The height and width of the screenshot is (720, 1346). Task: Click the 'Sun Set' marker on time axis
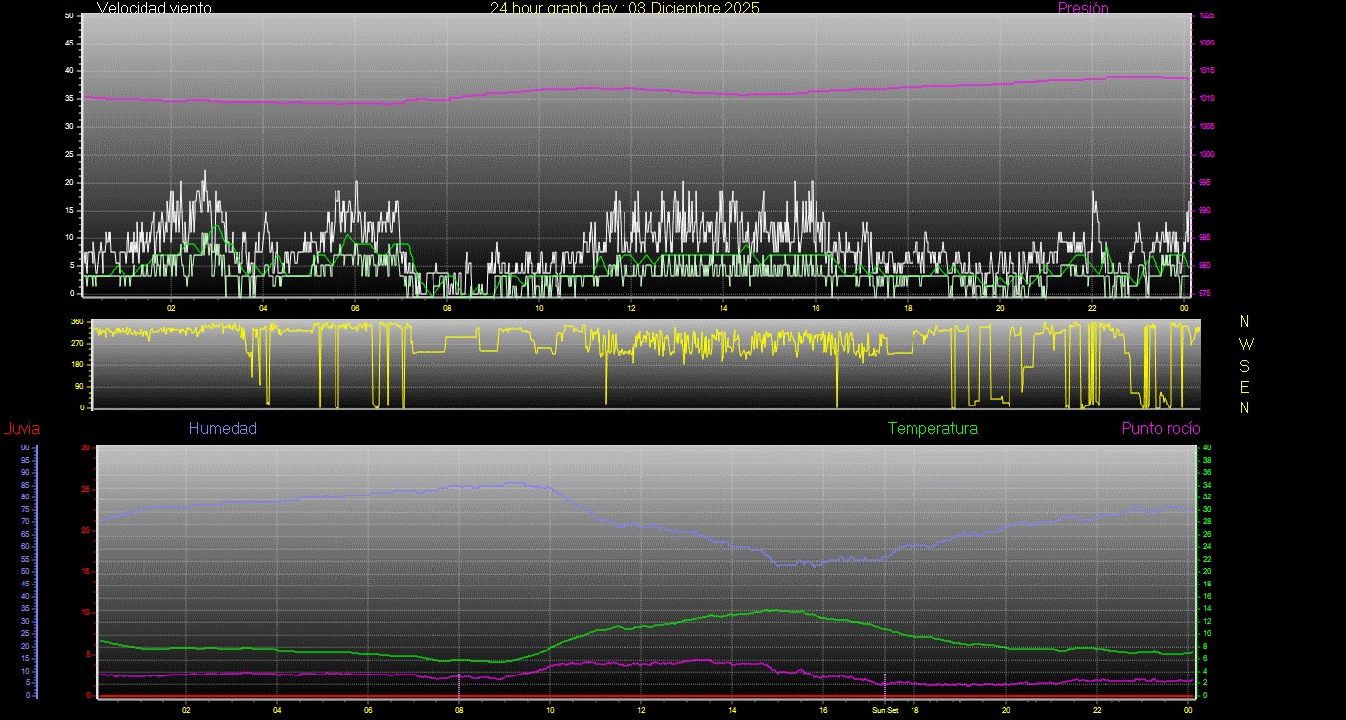click(x=885, y=710)
